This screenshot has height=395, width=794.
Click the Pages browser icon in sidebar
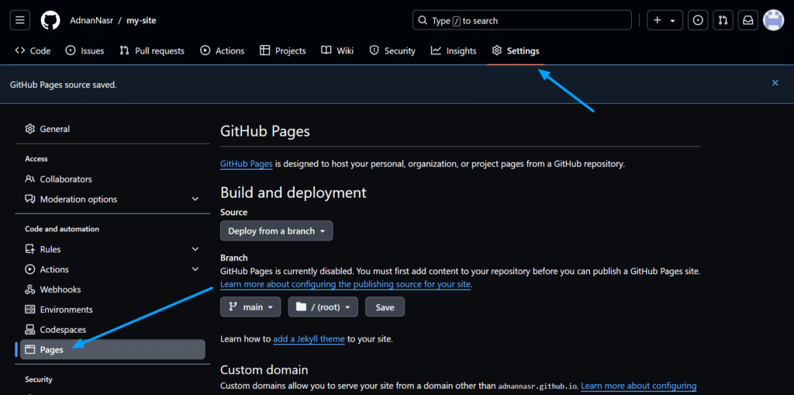pos(30,349)
